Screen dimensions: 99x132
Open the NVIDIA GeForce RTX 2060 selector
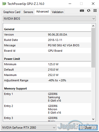[x=29, y=128]
